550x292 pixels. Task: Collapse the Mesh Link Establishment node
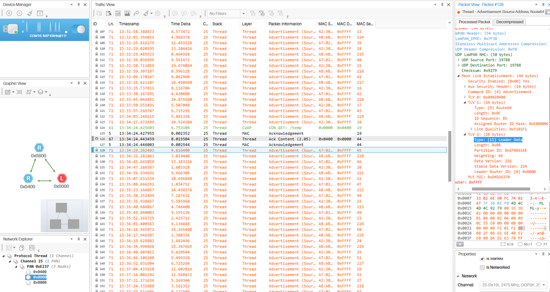pyautogui.click(x=459, y=76)
